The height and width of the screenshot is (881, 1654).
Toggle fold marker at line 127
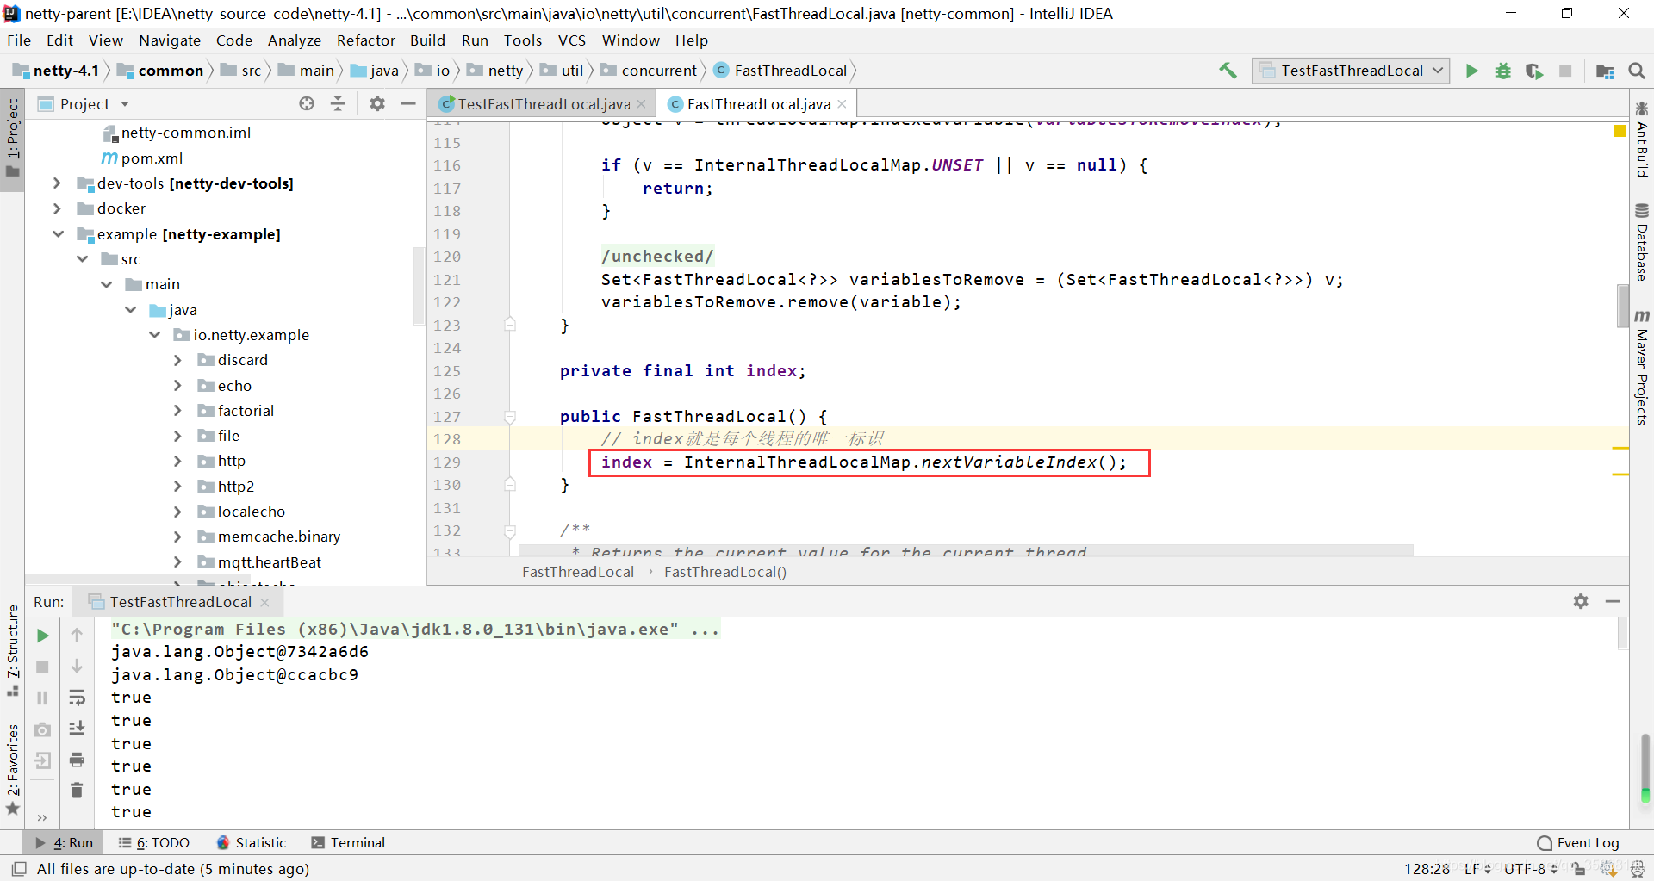(510, 417)
